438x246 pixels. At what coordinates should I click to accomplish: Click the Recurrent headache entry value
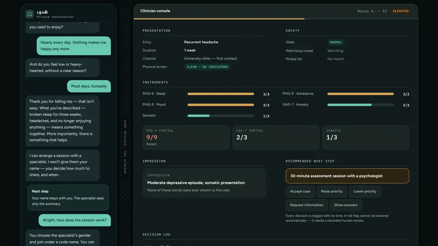click(x=201, y=42)
